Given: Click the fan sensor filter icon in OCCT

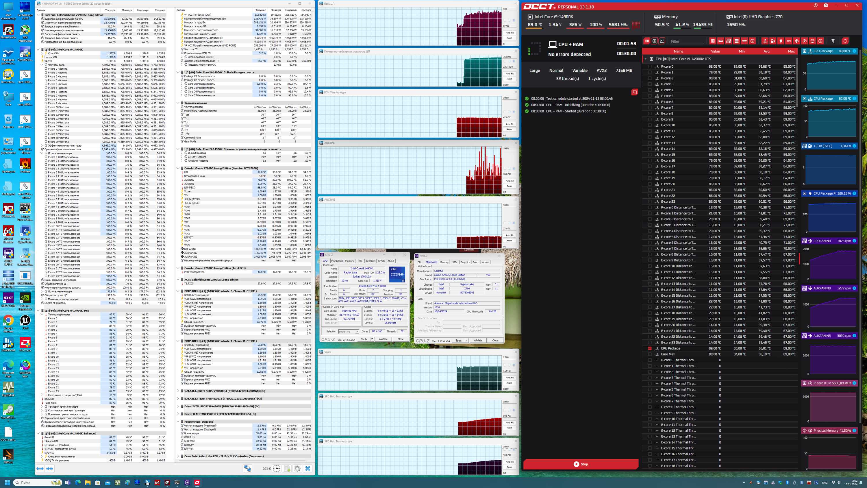Looking at the screenshot, I should [796, 41].
